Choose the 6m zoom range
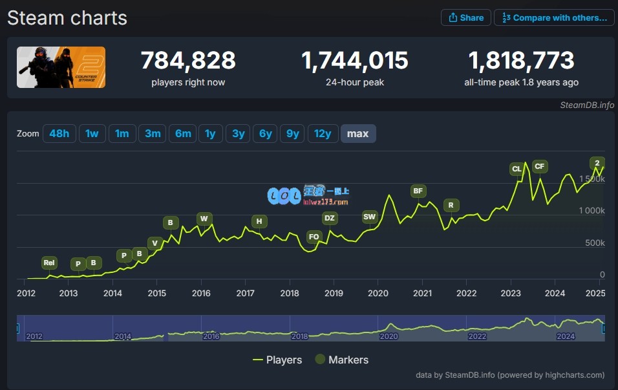The width and height of the screenshot is (618, 390). tap(183, 133)
